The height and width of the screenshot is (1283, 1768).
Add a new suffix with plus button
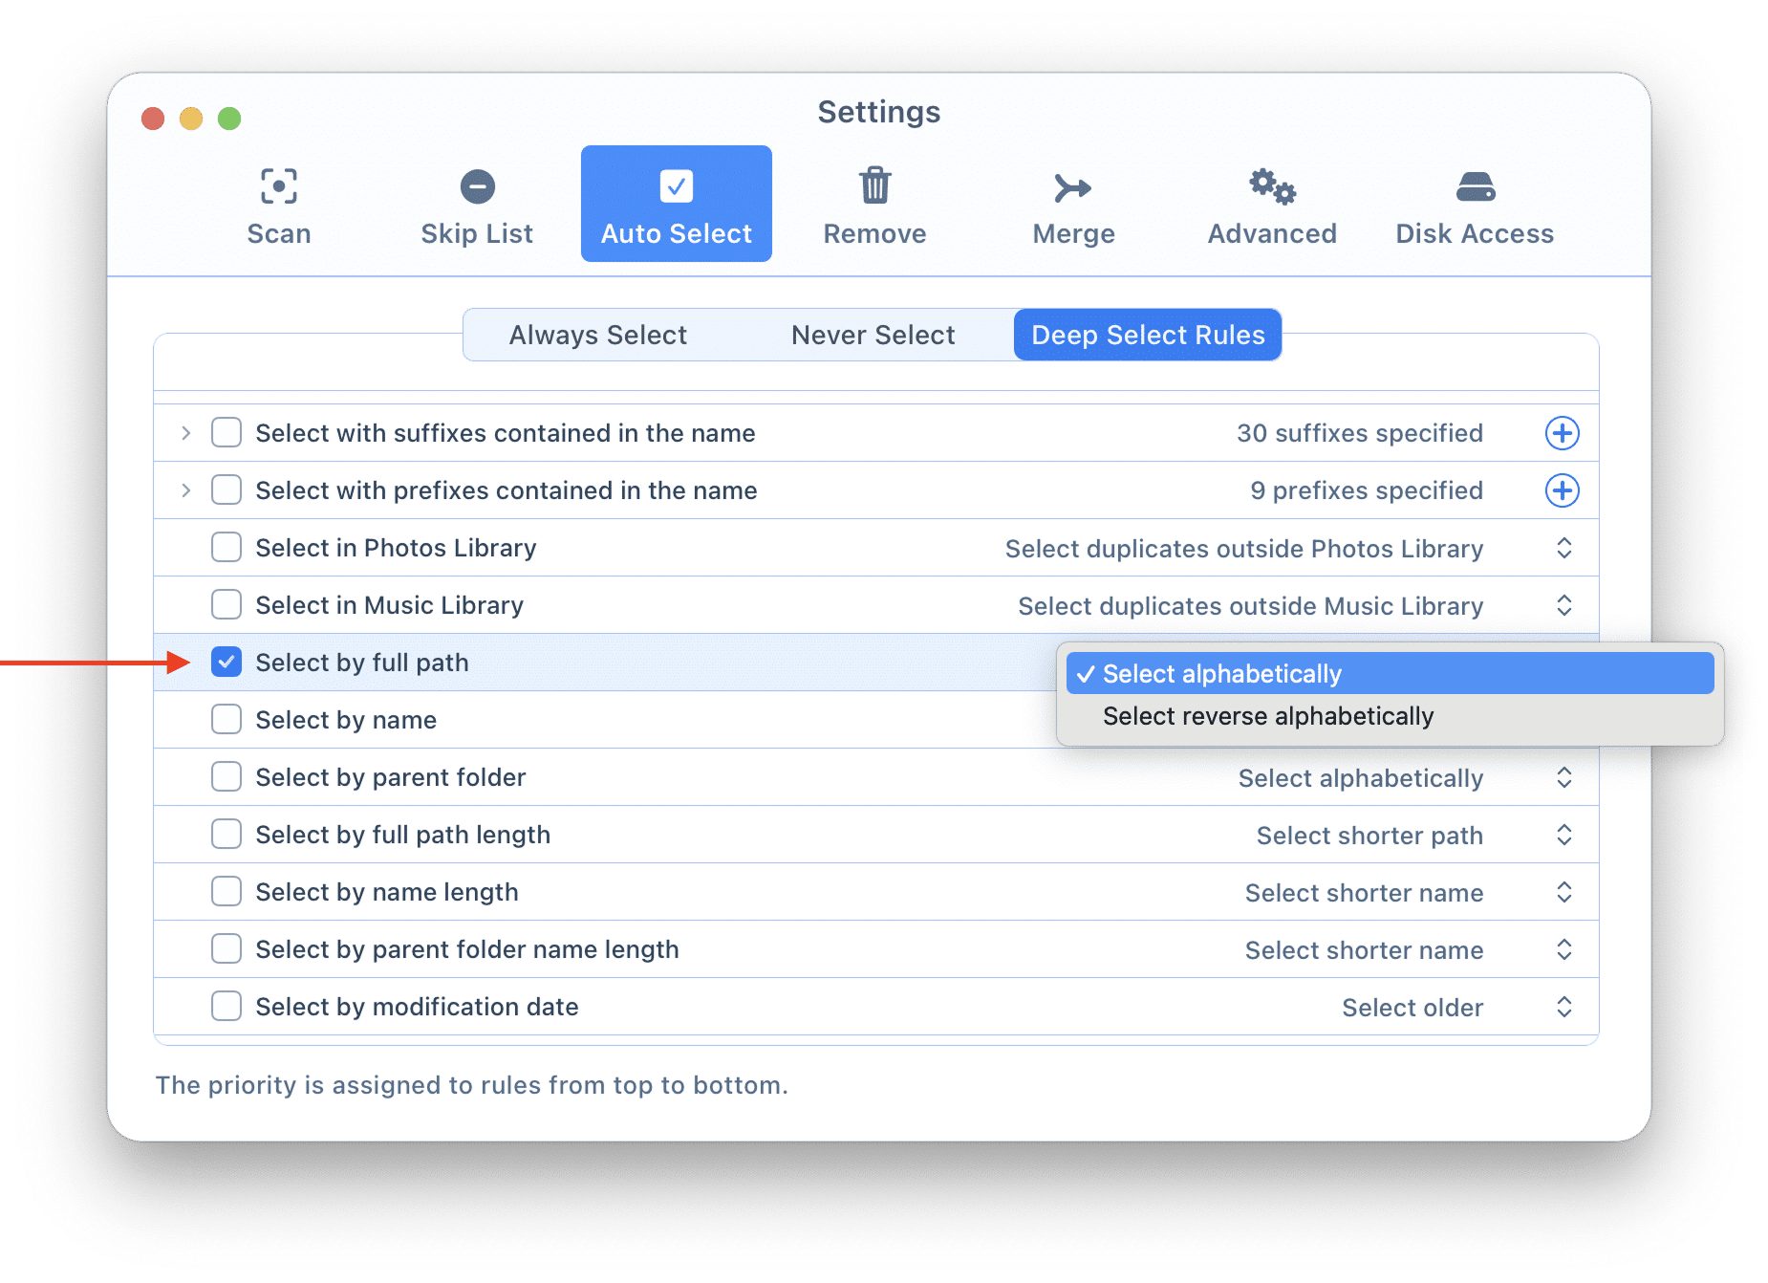point(1562,433)
